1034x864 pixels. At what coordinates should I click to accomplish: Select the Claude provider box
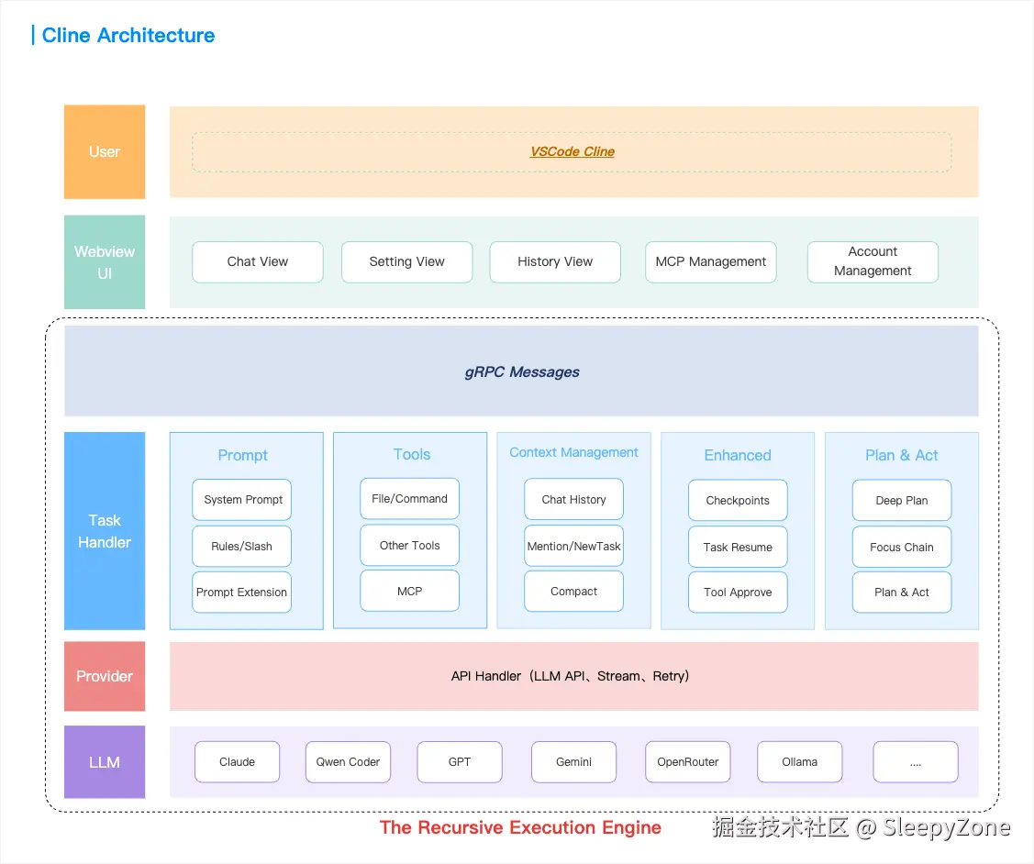pos(237,761)
